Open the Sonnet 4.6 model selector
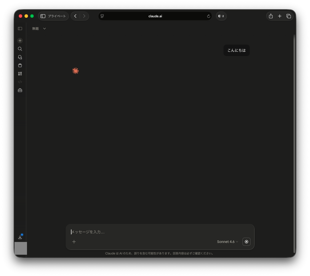Image resolution: width=310 pixels, height=276 pixels. tap(227, 242)
